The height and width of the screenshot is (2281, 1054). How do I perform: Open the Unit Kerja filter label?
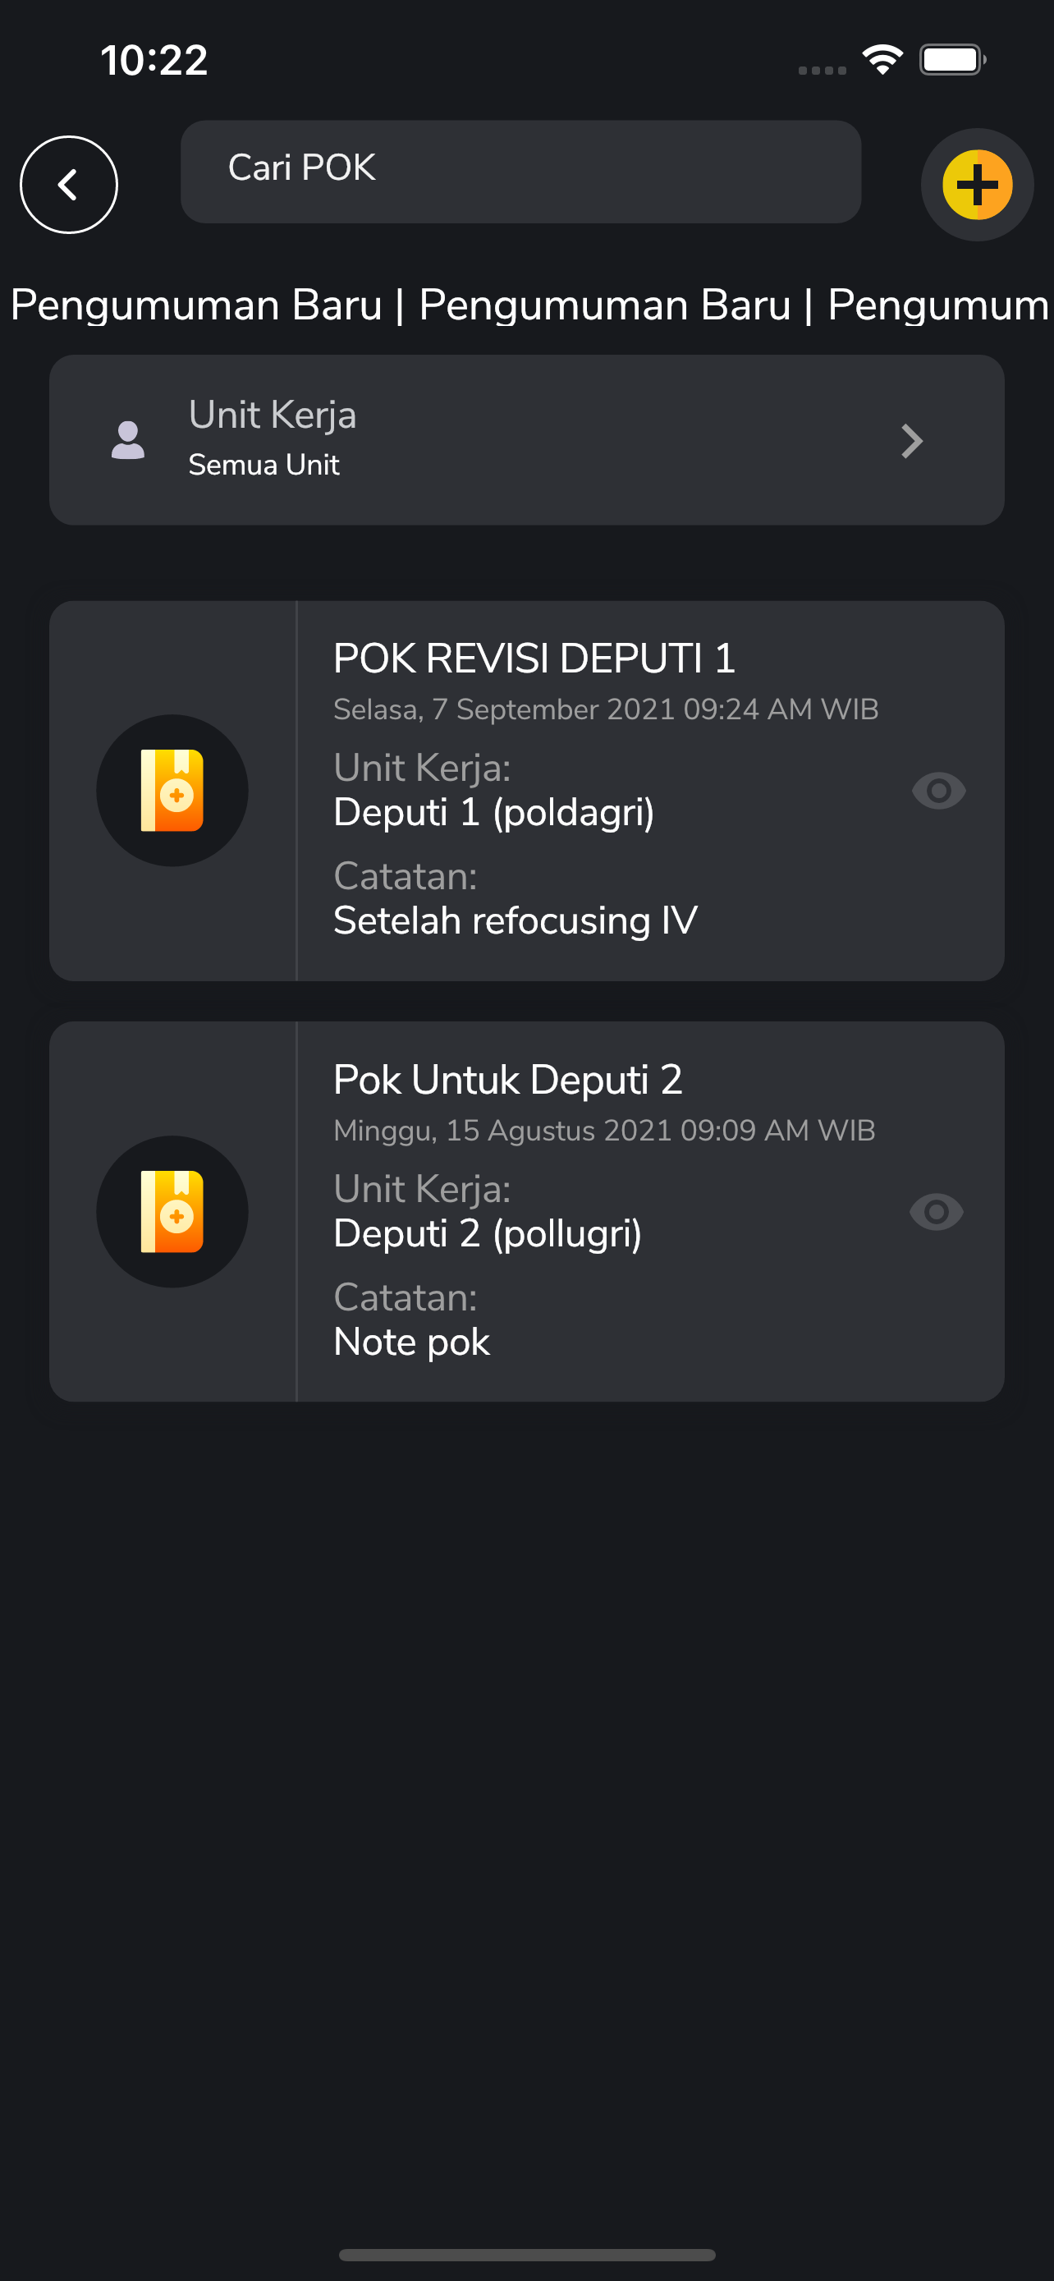(x=273, y=415)
